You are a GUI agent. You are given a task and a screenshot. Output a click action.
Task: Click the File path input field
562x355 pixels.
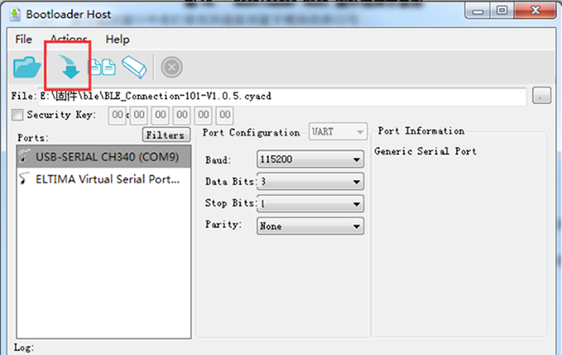(281, 96)
